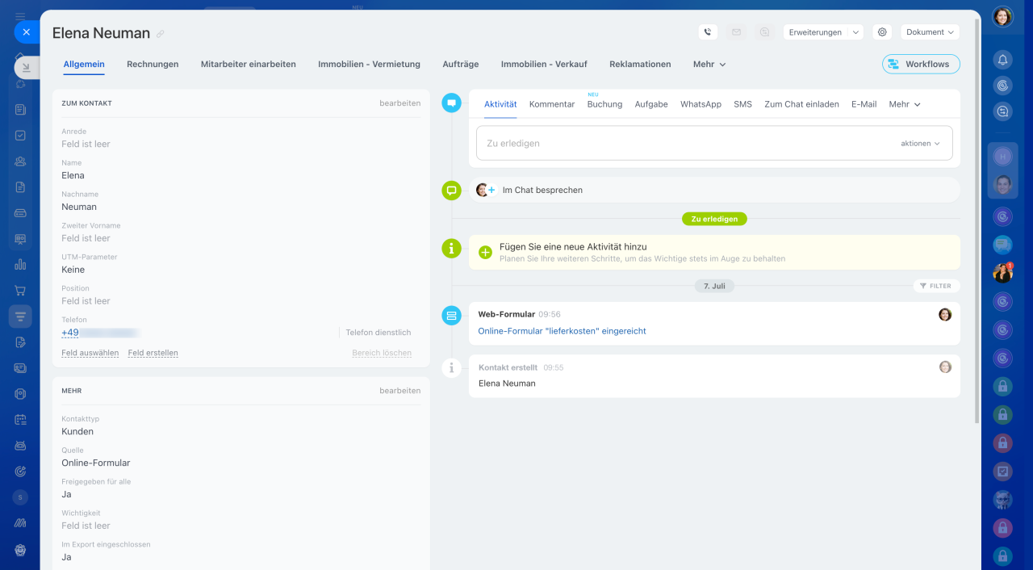Open the blue messenger chat icon in right bar
The height and width of the screenshot is (570, 1033).
pyautogui.click(x=1002, y=244)
